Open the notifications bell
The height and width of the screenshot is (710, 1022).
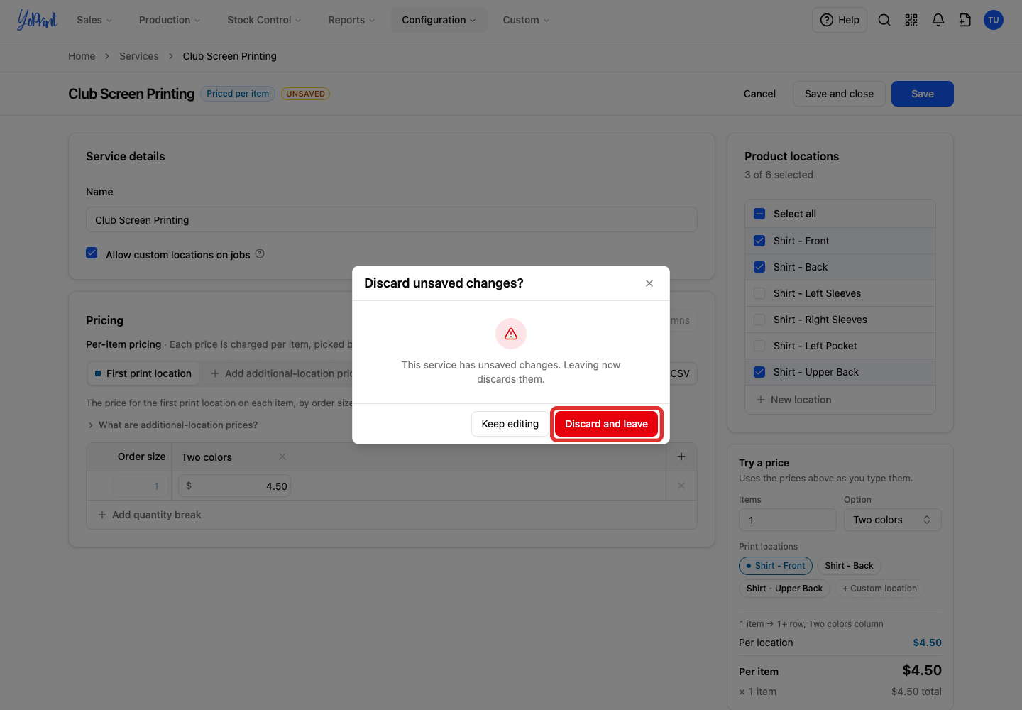tap(938, 20)
